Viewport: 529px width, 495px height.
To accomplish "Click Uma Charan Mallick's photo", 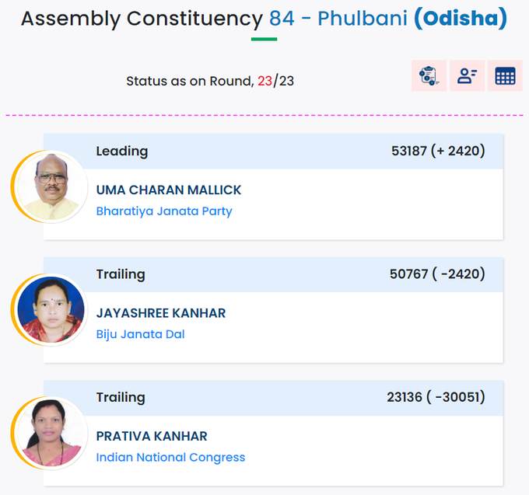I will 51,186.
